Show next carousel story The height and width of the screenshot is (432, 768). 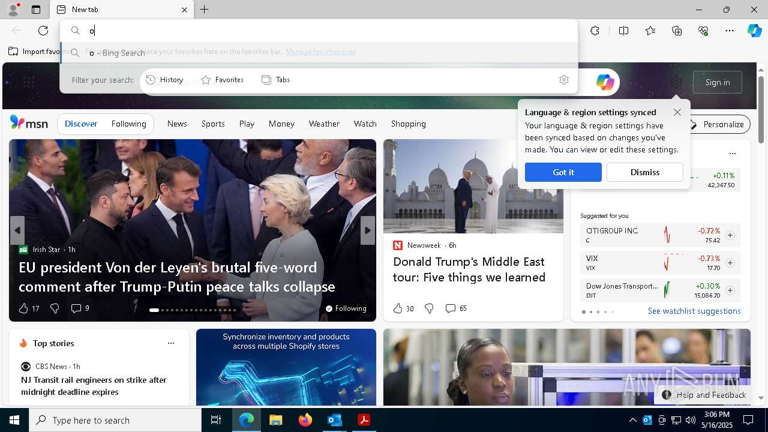368,230
